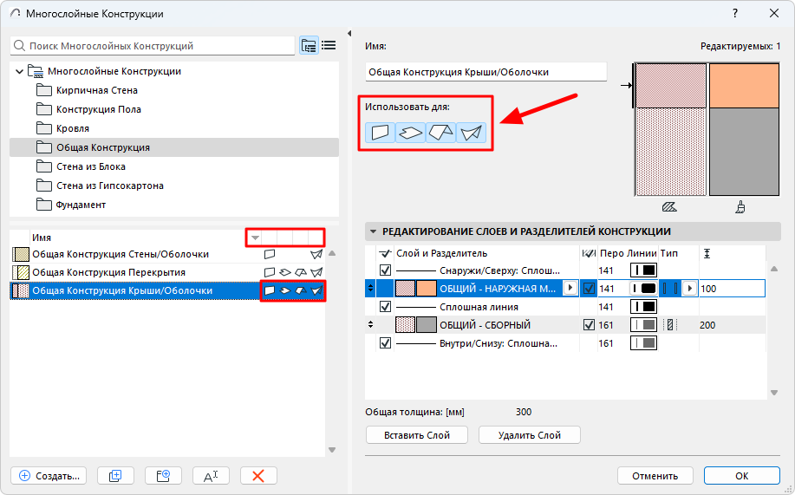Click the thickness column header icon
This screenshot has height=495, width=795.
coord(707,253)
